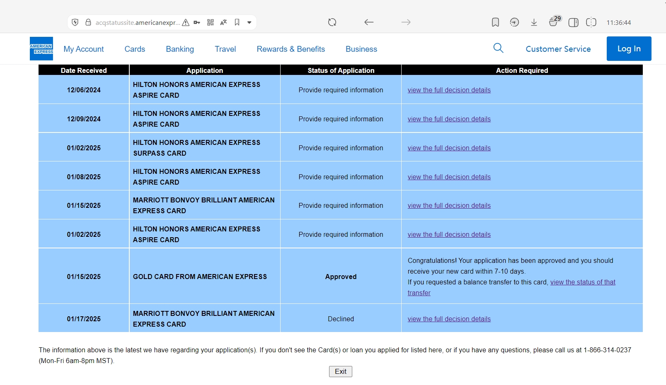Open the Business menu
The image size is (666, 385).
tap(361, 49)
